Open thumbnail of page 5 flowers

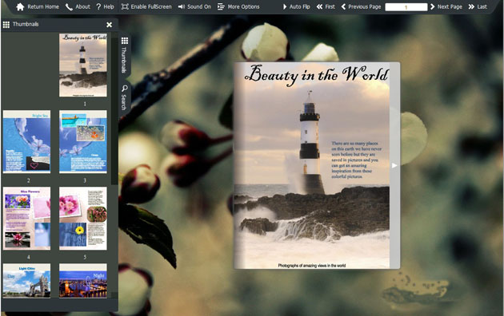(x=83, y=219)
